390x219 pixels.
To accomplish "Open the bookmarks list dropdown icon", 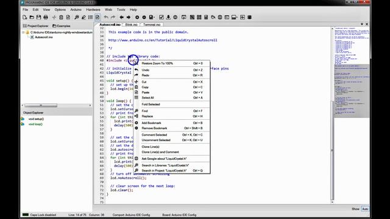I will pyautogui.click(x=152, y=17).
